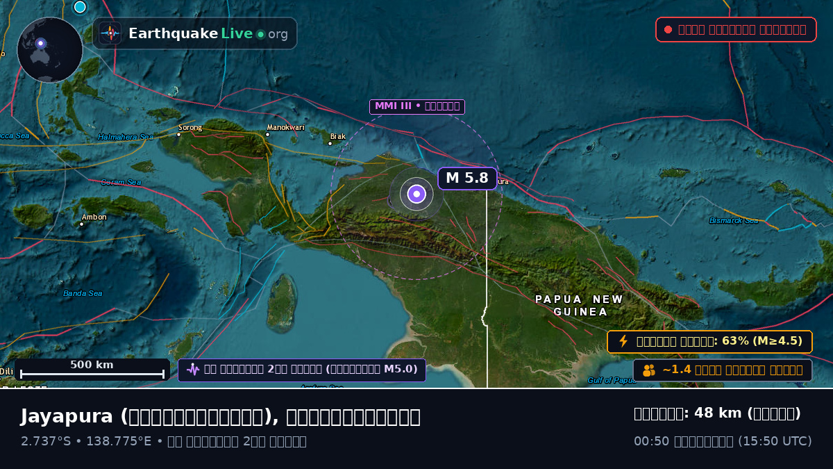Click the cyan circle marker at top-left

point(80,7)
